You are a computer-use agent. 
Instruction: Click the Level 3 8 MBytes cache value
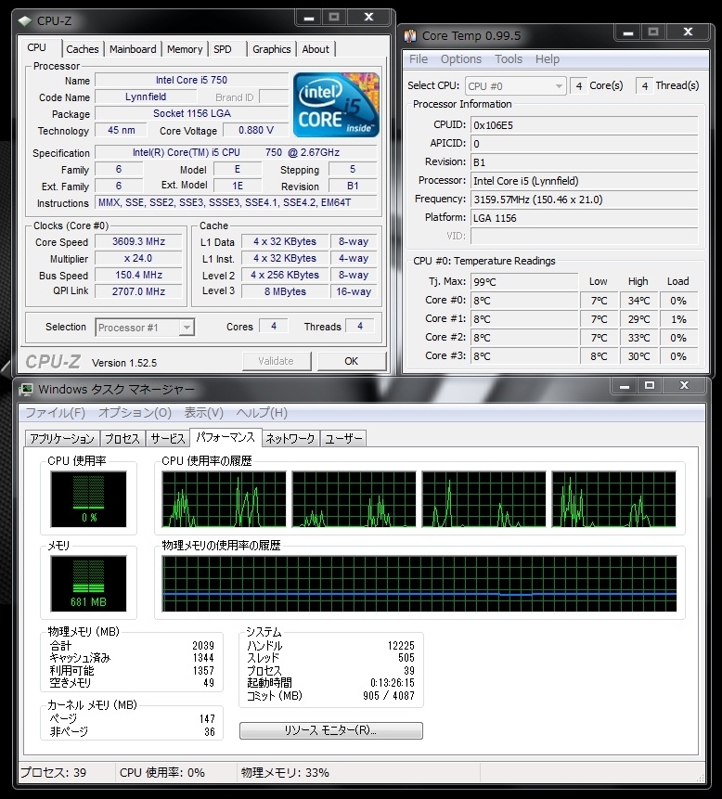[285, 291]
